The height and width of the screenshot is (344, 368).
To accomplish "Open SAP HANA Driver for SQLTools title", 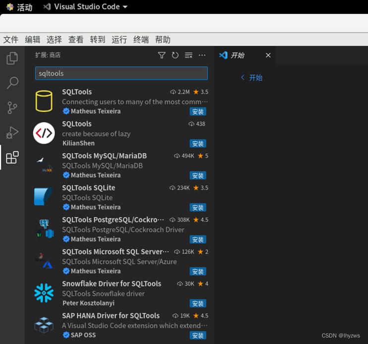I will coord(111,315).
